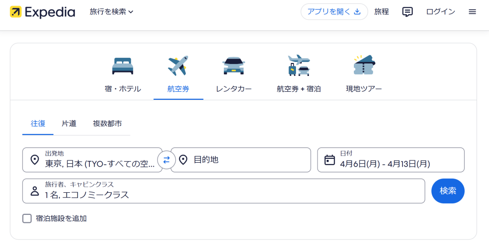
Task: Click the アプリを開く download button
Action: 334,12
